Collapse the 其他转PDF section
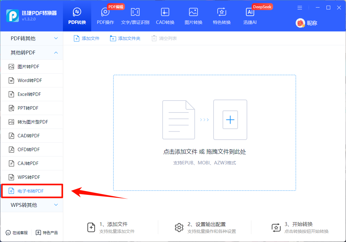Screen dimensions: 346x242 pos(31,52)
